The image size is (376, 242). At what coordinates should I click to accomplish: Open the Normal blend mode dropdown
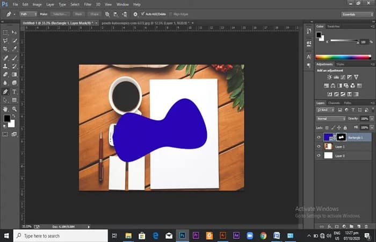331,119
